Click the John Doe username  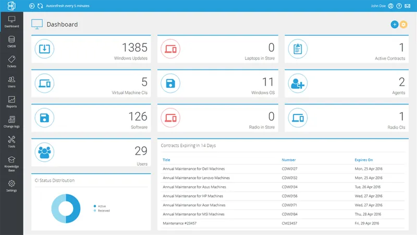(x=378, y=6)
